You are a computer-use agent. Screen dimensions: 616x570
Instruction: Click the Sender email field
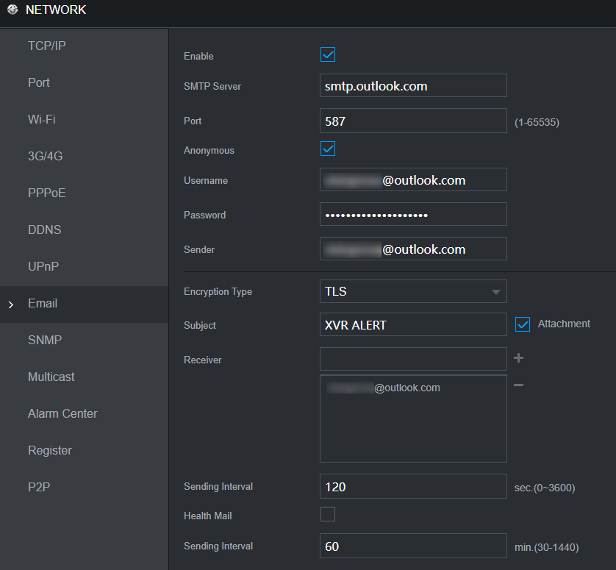[x=413, y=249]
